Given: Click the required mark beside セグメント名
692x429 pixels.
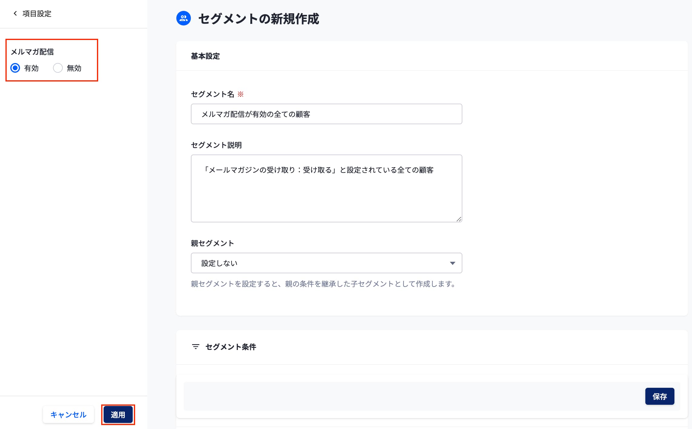Looking at the screenshot, I should [x=241, y=94].
